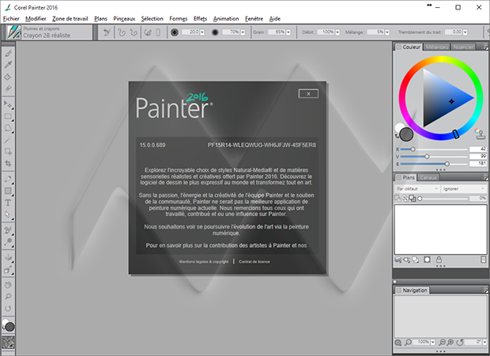Toggle the lock layer icon
Screen dimensions: 490x356
click(439, 259)
